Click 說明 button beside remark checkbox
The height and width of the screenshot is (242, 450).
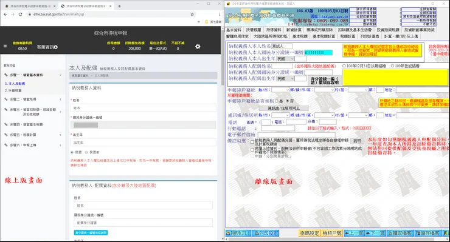click(357, 141)
